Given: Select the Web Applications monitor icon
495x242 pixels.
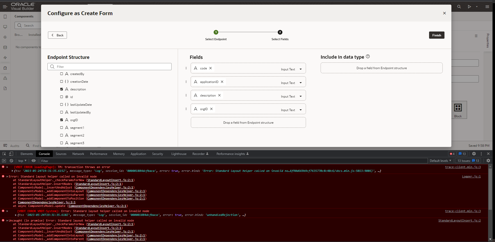Looking at the screenshot, I should pyautogui.click(x=5, y=27).
